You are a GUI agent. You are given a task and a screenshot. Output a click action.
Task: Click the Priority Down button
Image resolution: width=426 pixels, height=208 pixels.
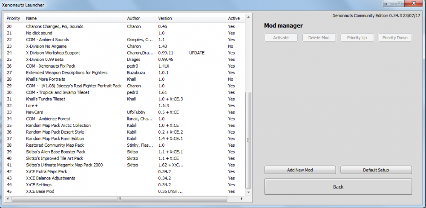pyautogui.click(x=395, y=38)
